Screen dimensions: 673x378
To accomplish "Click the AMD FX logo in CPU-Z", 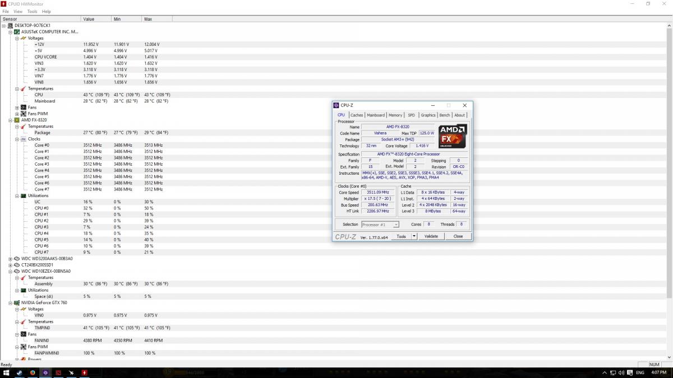I will click(453, 136).
